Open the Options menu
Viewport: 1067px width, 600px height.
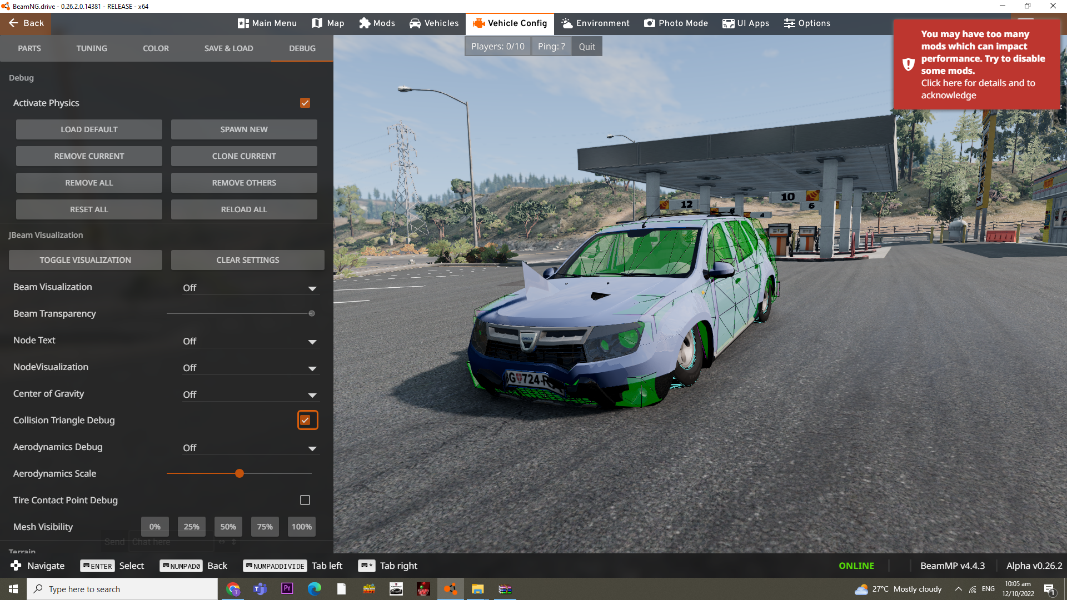(807, 23)
